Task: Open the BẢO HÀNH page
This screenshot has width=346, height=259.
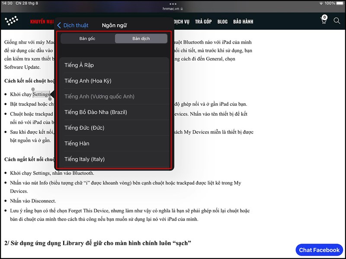Action: pos(243,22)
